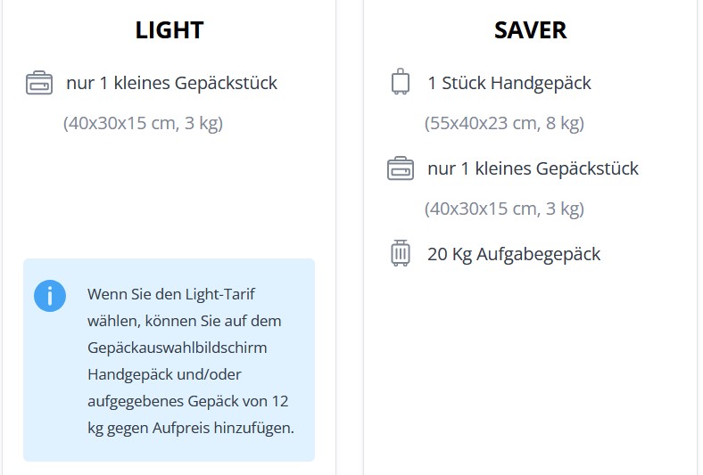The image size is (703, 475).
Task: Click the '(55x40x23 cm, 8 kg)' dimensions
Action: 504,123
